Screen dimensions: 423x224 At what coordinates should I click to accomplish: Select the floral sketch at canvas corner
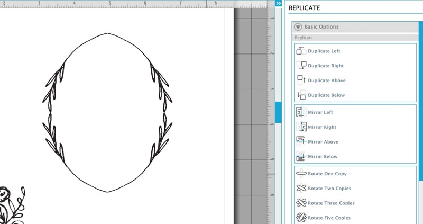12,205
